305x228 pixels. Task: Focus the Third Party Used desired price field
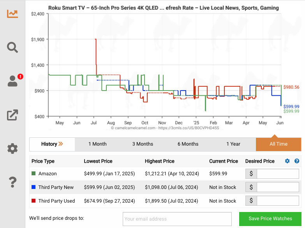(x=278, y=201)
